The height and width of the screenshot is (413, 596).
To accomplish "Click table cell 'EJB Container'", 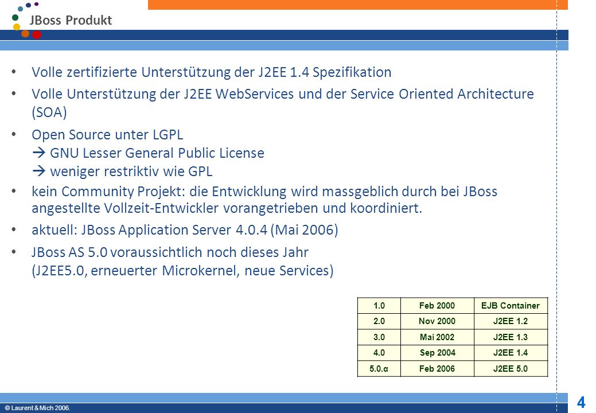I will click(x=511, y=306).
